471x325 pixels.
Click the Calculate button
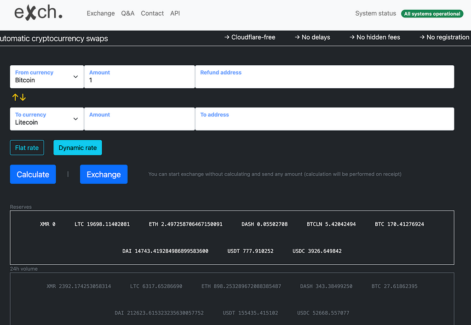pos(33,174)
